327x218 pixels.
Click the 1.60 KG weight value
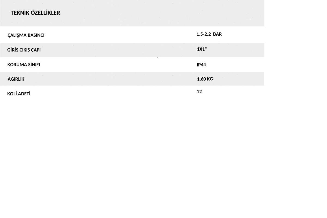click(205, 79)
